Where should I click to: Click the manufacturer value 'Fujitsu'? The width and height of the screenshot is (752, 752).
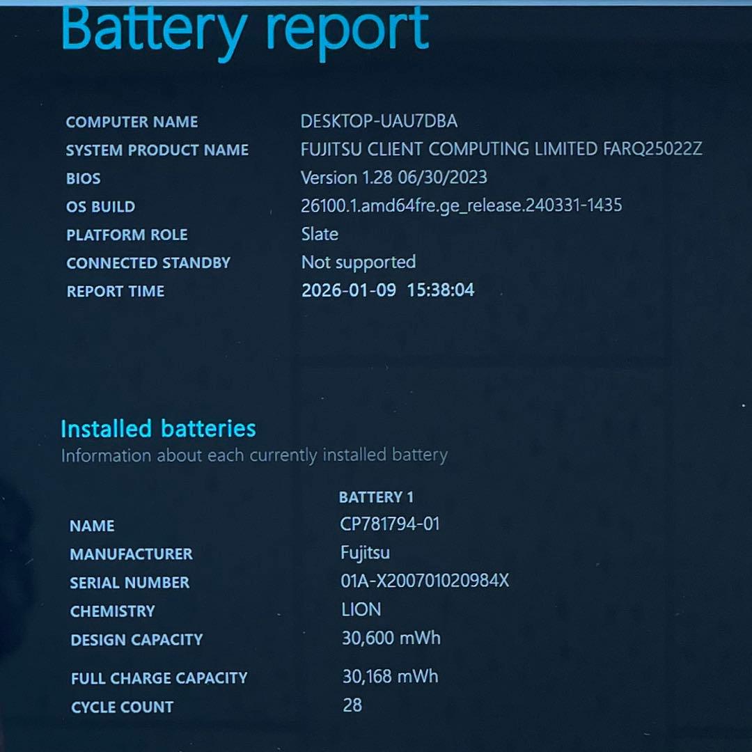pos(365,553)
